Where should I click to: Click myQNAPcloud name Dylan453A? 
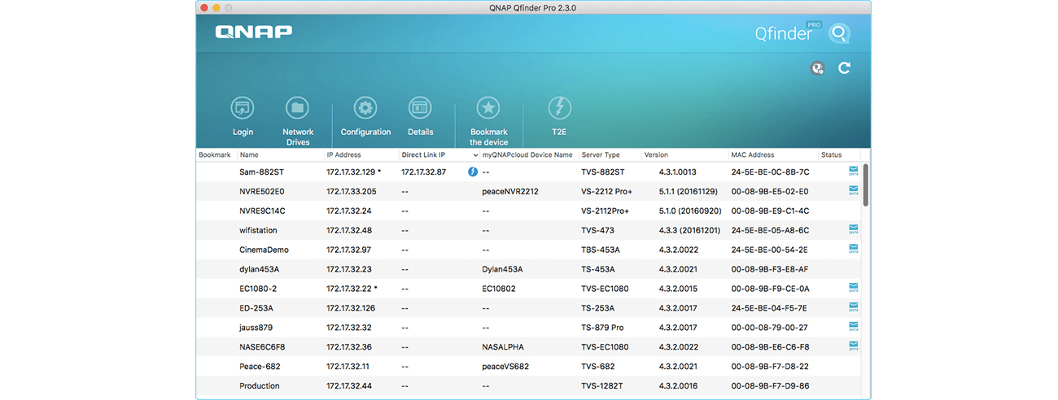pyautogui.click(x=502, y=269)
